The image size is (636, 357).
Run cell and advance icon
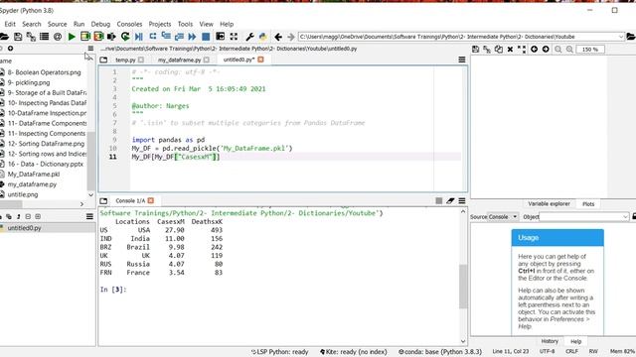(98, 37)
